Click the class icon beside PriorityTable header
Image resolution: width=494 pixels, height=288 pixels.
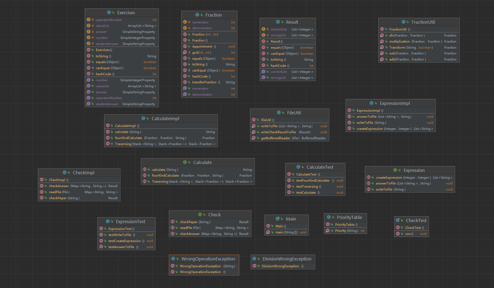coord(329,217)
